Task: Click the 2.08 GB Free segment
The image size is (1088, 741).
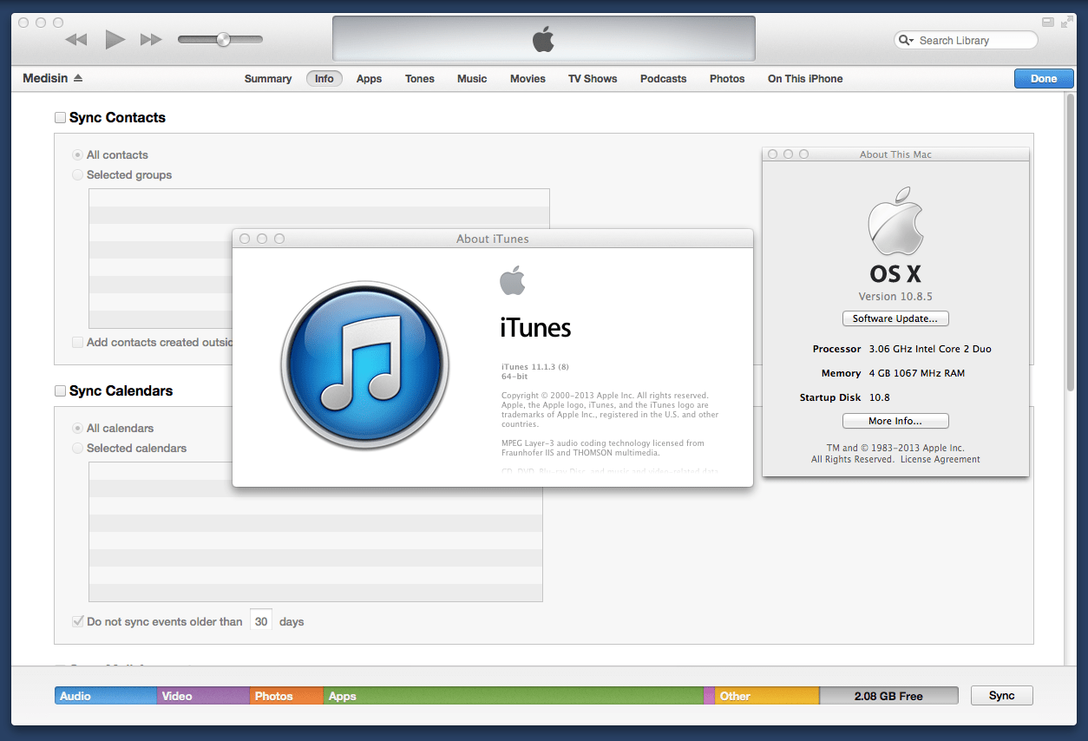Action: pos(888,696)
